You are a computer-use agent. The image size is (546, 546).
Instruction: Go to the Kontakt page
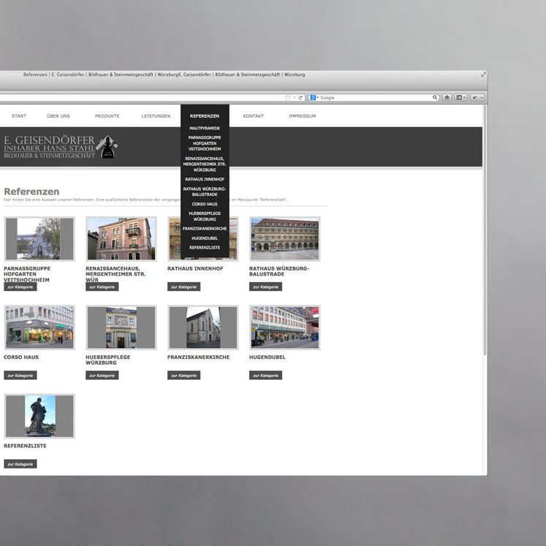(x=254, y=116)
